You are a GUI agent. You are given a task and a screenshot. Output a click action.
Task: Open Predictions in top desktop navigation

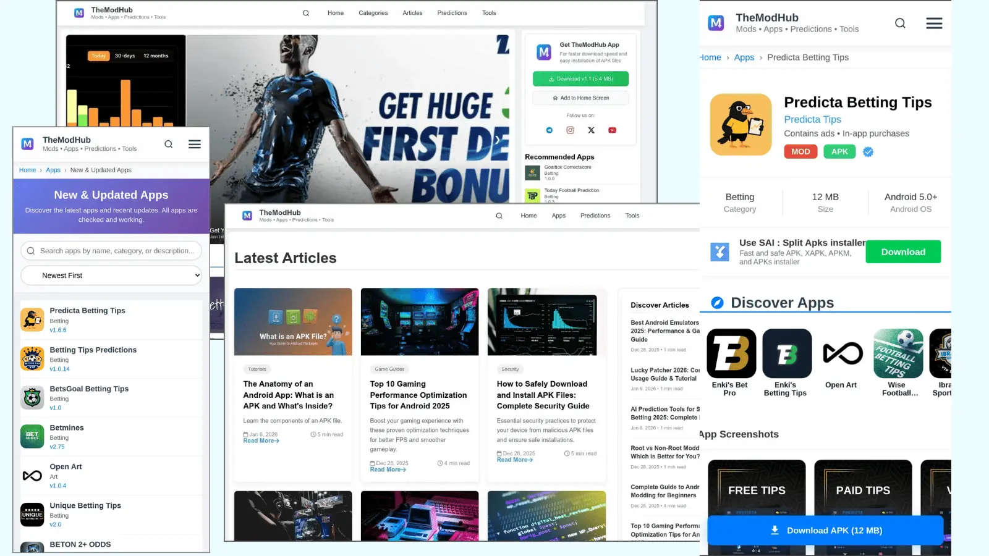[x=452, y=13]
